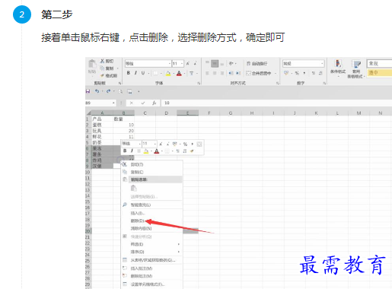
Task: Choose Cut (剪切) in context menu
Action: [152, 164]
